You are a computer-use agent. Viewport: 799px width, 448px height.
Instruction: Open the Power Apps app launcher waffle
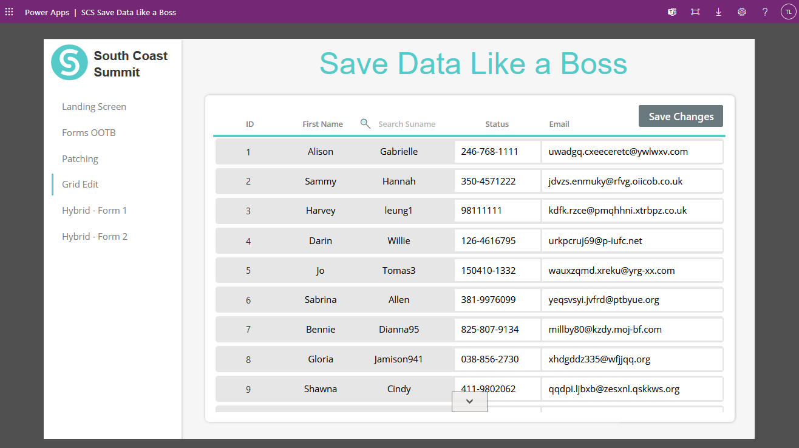(9, 12)
